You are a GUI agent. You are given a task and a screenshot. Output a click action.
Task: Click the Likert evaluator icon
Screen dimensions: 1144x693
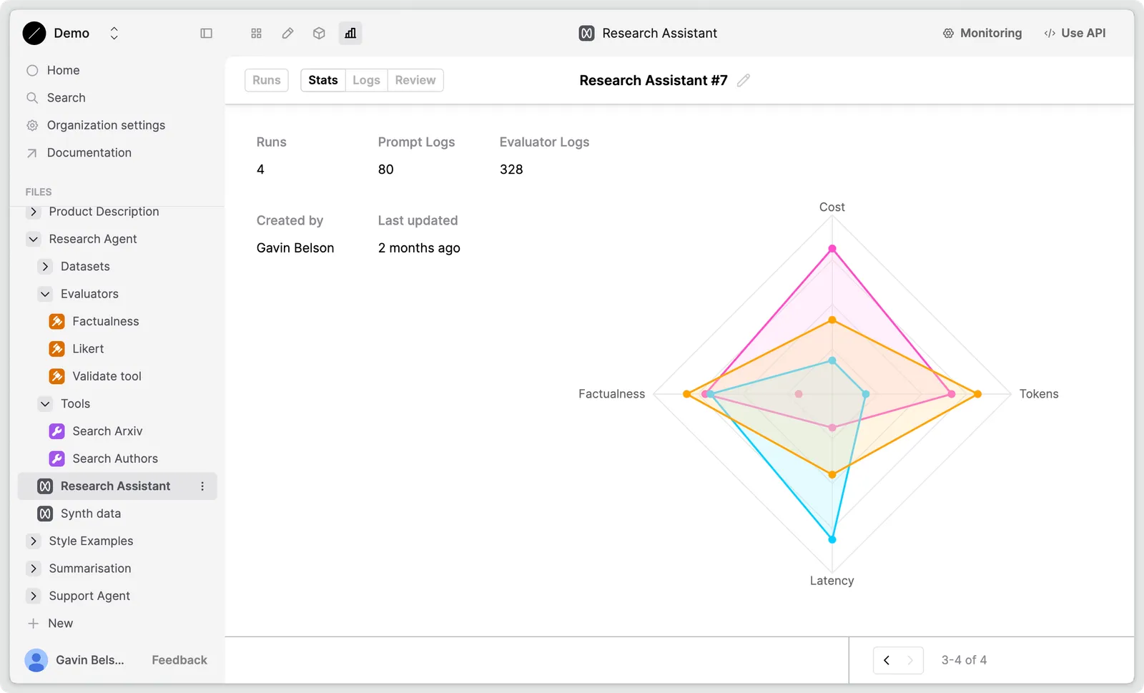56,349
